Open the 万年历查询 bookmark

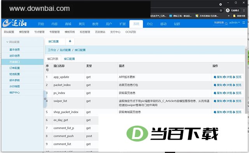pyautogui.click(x=207, y=16)
